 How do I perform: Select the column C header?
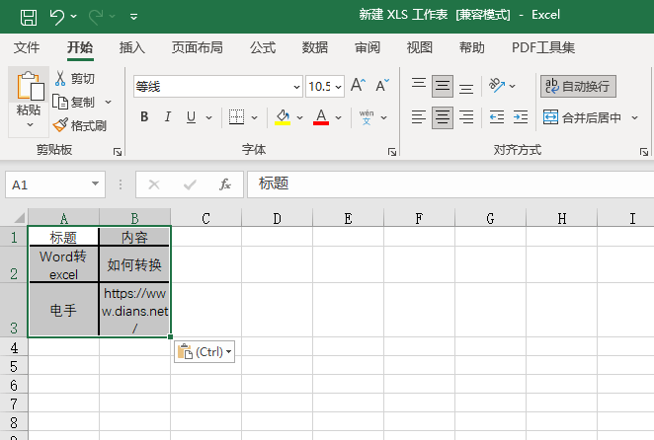tap(206, 218)
